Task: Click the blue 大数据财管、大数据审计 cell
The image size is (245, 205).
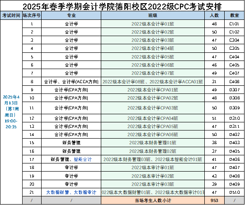Action: coord(71,192)
